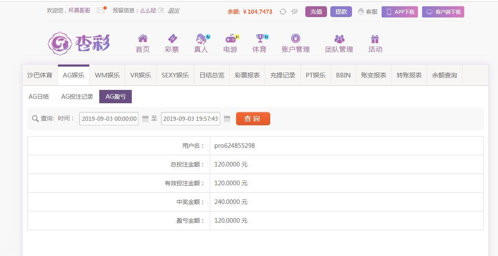Switch to VR娱乐 tab

141,75
